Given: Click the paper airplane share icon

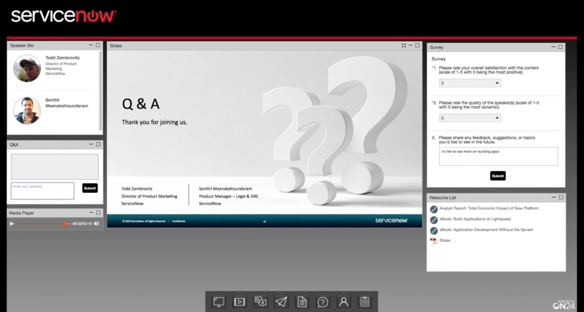Looking at the screenshot, I should pyautogui.click(x=281, y=302).
